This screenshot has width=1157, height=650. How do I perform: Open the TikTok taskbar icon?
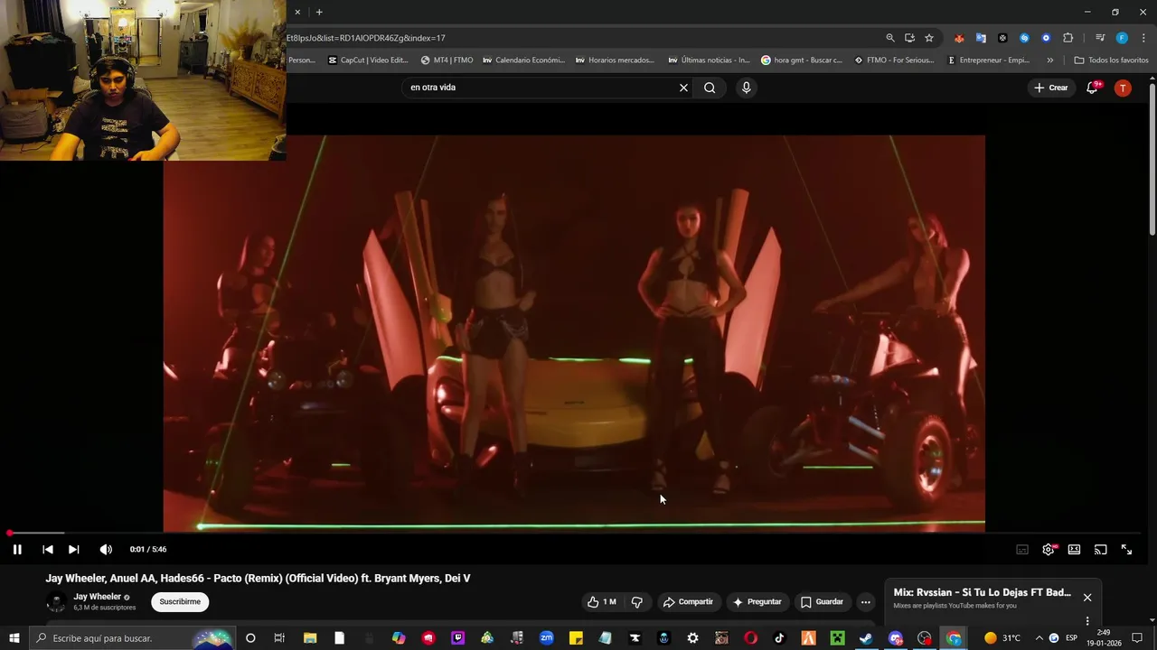click(779, 638)
